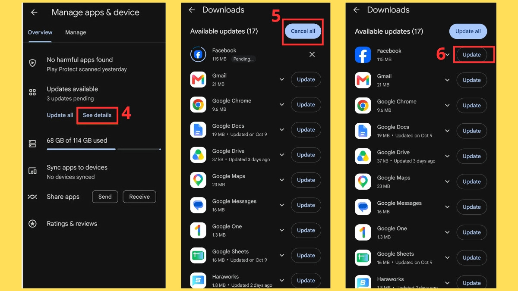
Task: Open the Play Protect shield icon
Action: (x=32, y=63)
